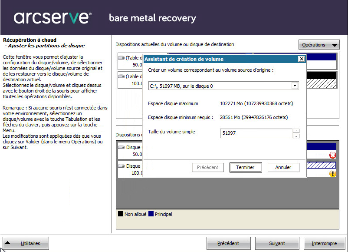Decrease volume size with the down spinner
The width and height of the screenshot is (348, 252).
296,136
